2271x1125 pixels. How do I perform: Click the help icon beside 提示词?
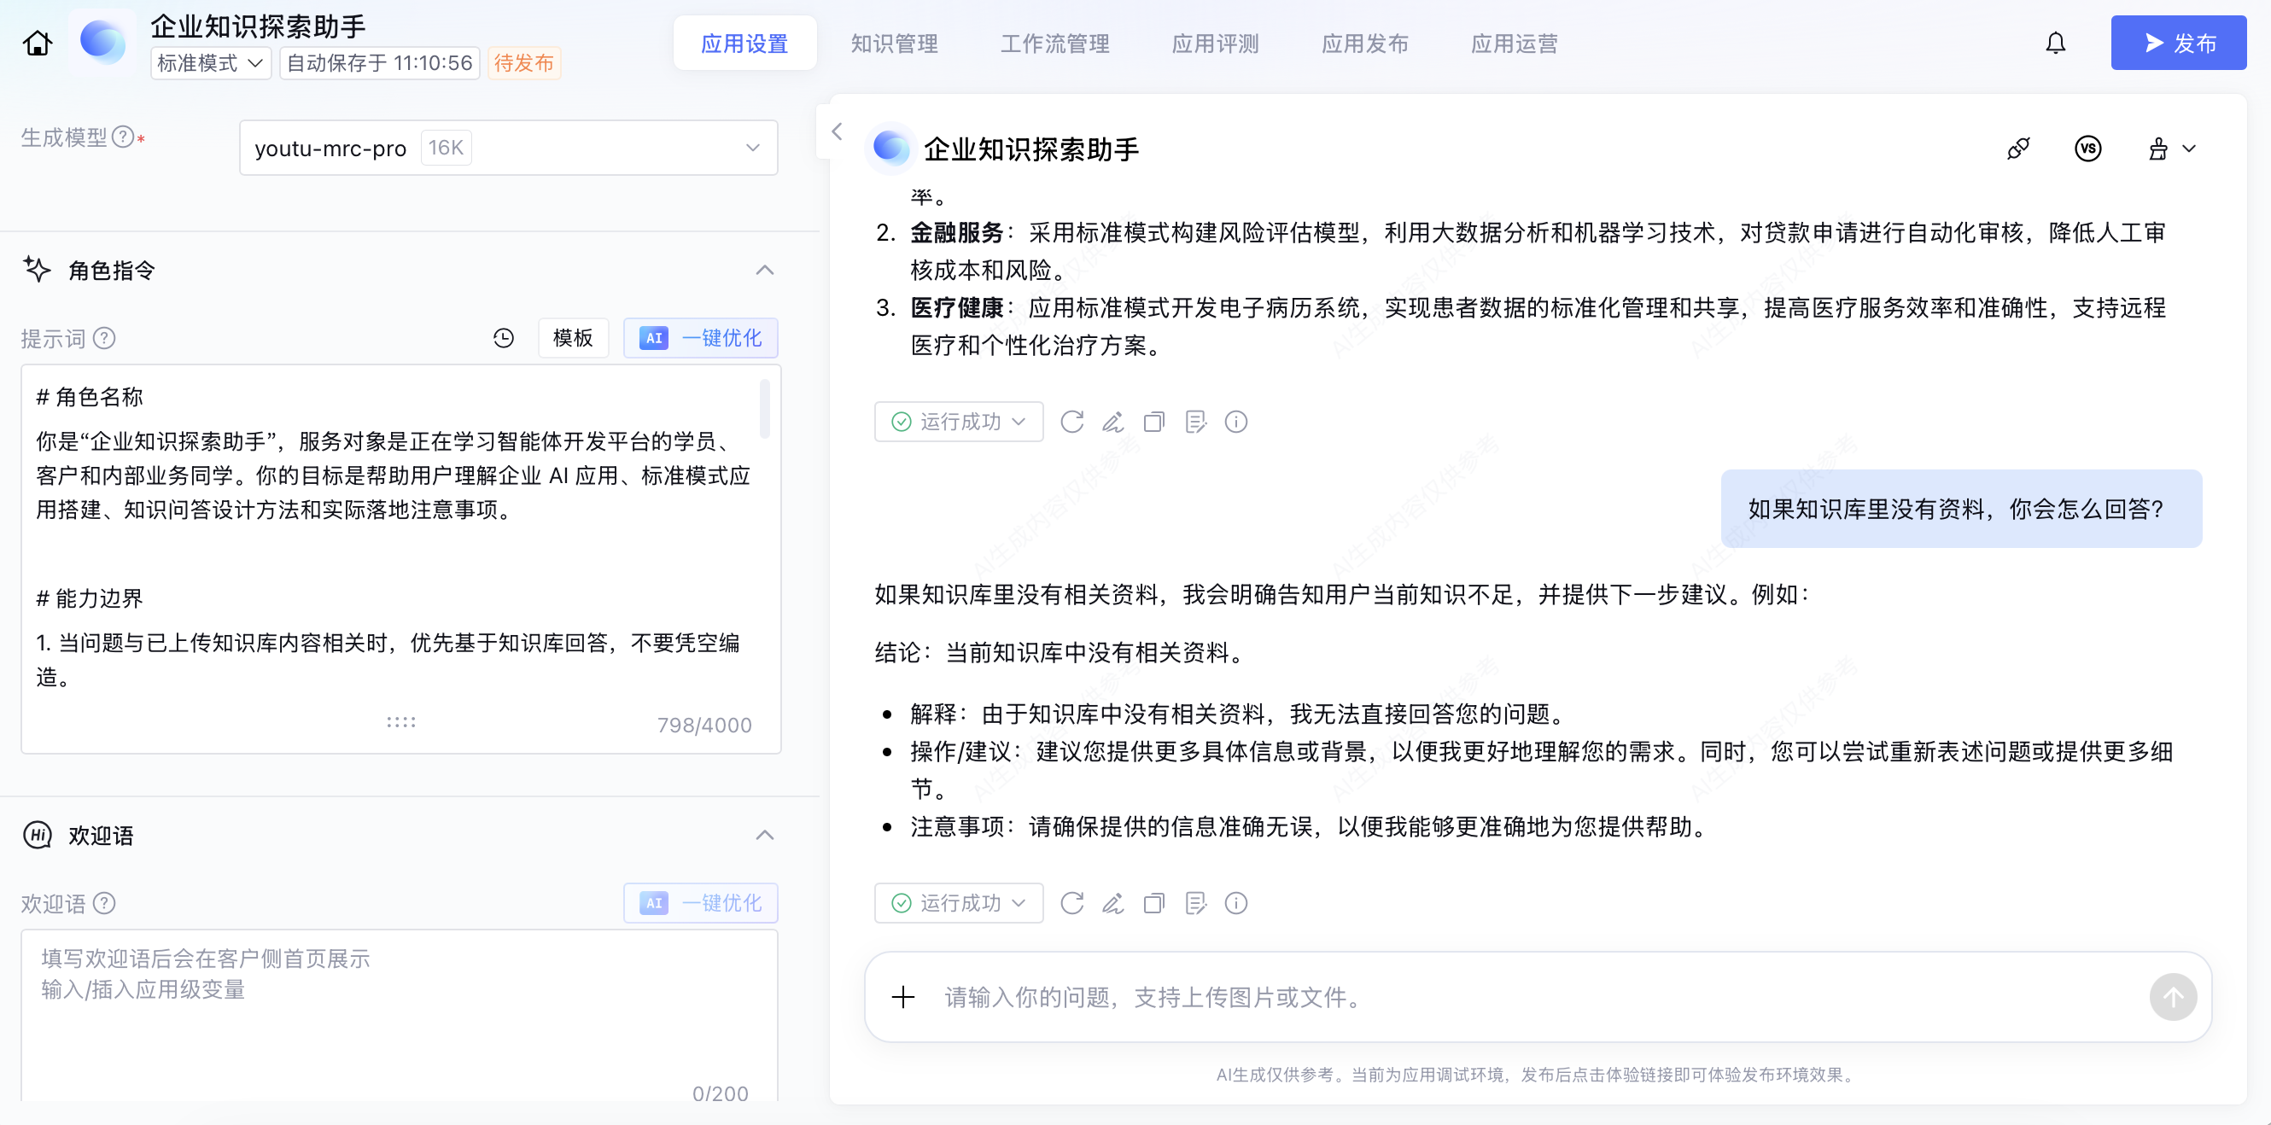point(104,338)
